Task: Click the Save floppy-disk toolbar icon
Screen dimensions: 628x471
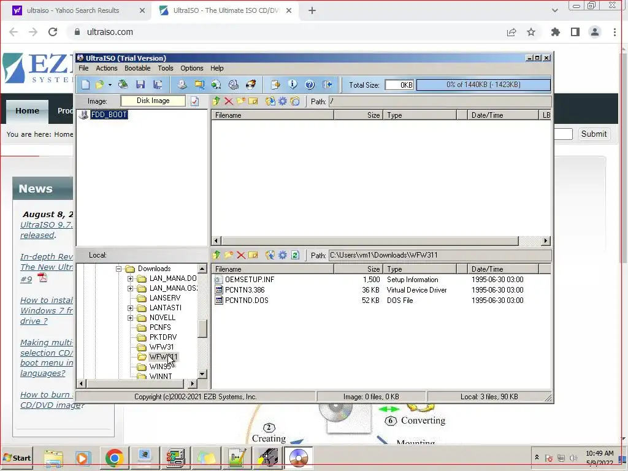Action: click(140, 85)
